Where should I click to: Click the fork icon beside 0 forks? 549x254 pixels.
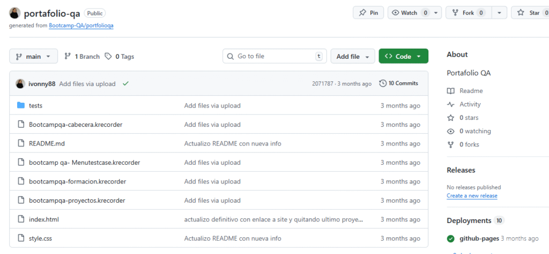[450, 144]
